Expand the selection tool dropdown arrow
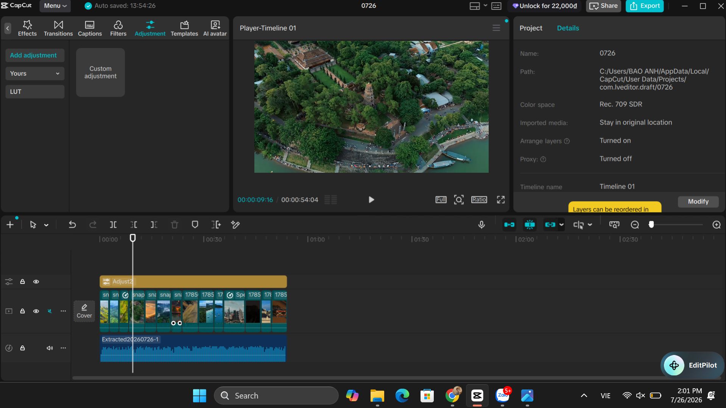The image size is (726, 408). click(x=46, y=225)
